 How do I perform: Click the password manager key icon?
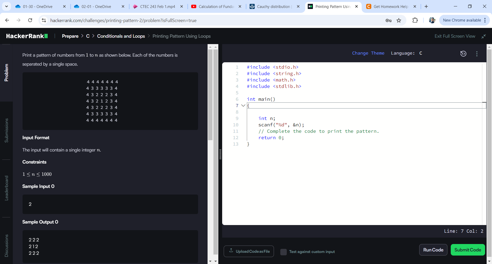click(388, 21)
